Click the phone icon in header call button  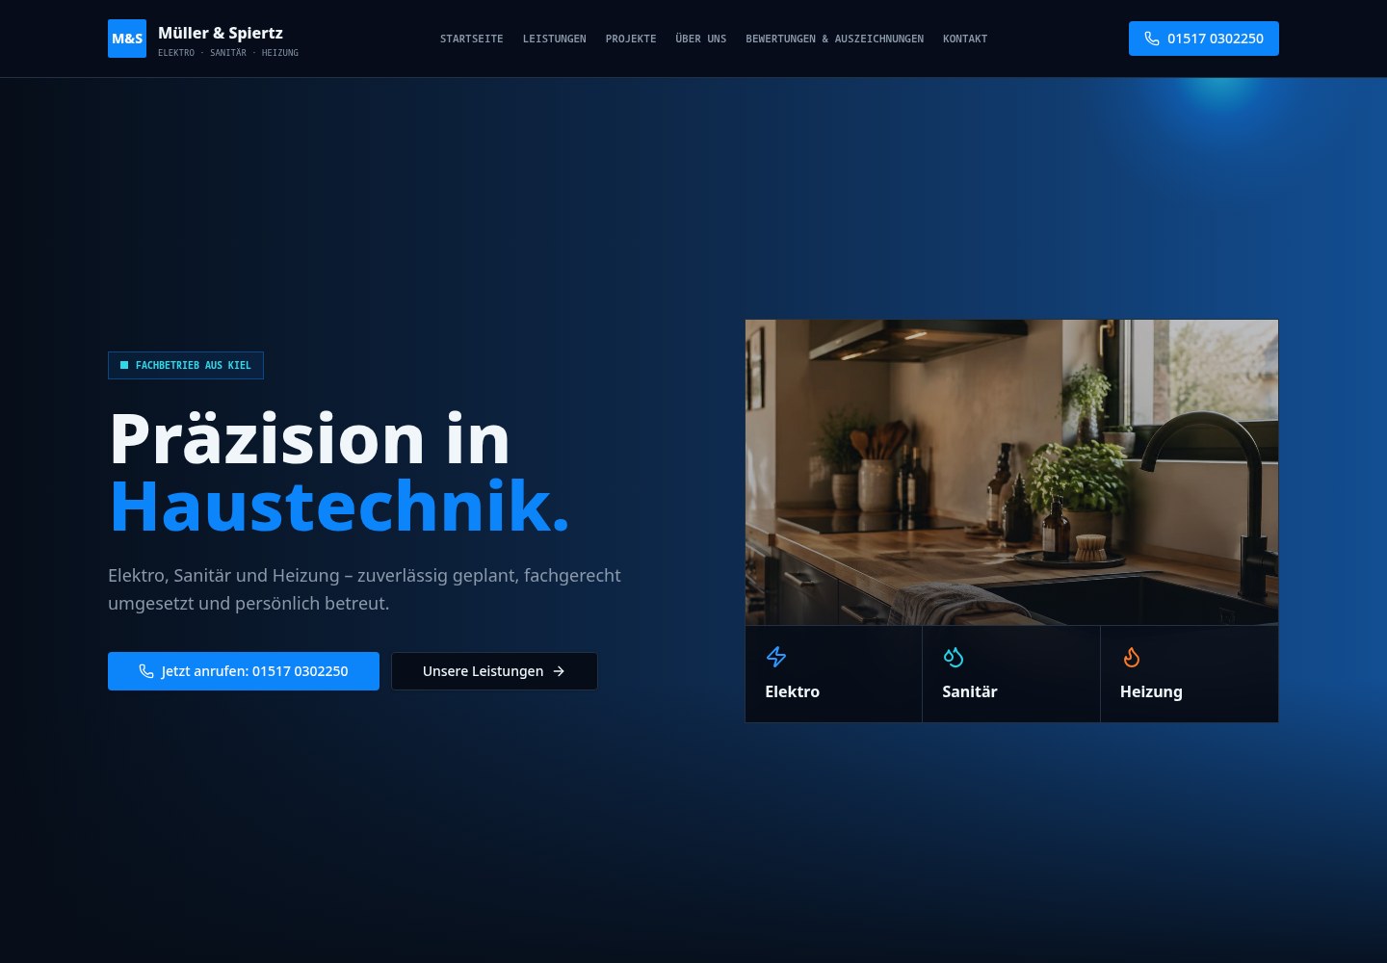point(1152,39)
